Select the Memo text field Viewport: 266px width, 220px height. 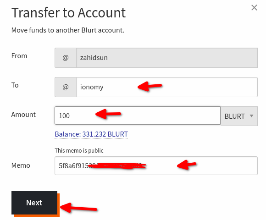(x=156, y=166)
